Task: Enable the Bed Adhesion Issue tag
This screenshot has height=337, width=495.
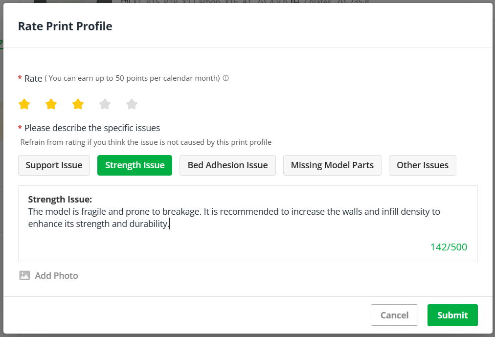Action: pos(227,165)
